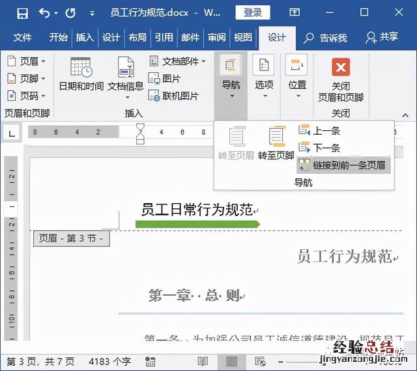Click the Save icon in title bar
Screen dimensions: 417x371
click(22, 13)
